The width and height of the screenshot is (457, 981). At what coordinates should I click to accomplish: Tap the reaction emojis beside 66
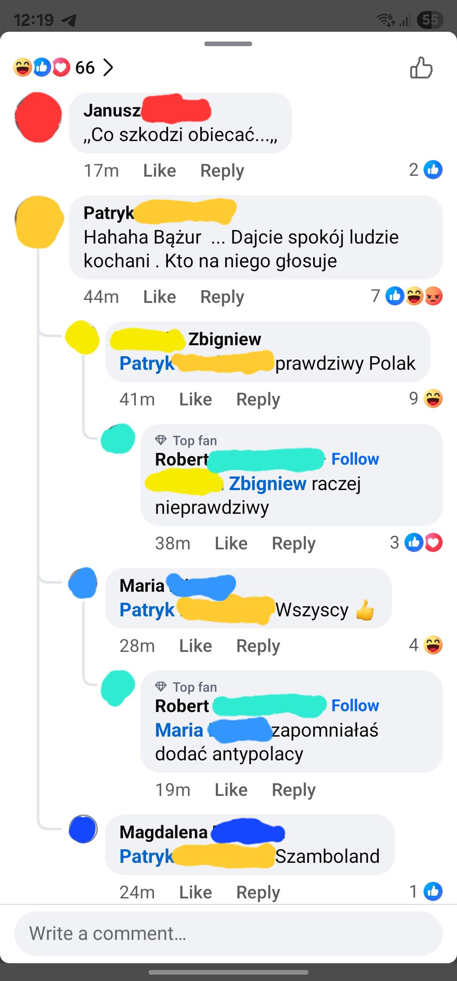tap(41, 67)
